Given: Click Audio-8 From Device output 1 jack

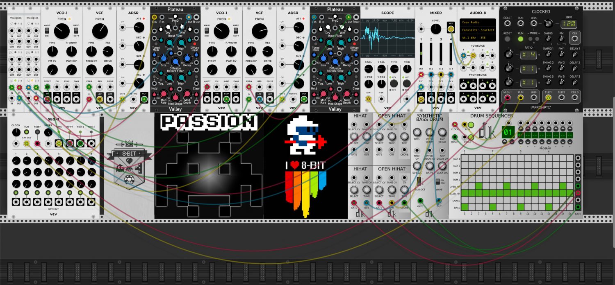Looking at the screenshot, I should tap(463, 85).
